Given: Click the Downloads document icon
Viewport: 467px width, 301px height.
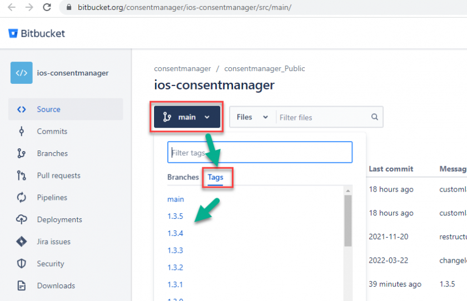Looking at the screenshot, I should (x=22, y=285).
